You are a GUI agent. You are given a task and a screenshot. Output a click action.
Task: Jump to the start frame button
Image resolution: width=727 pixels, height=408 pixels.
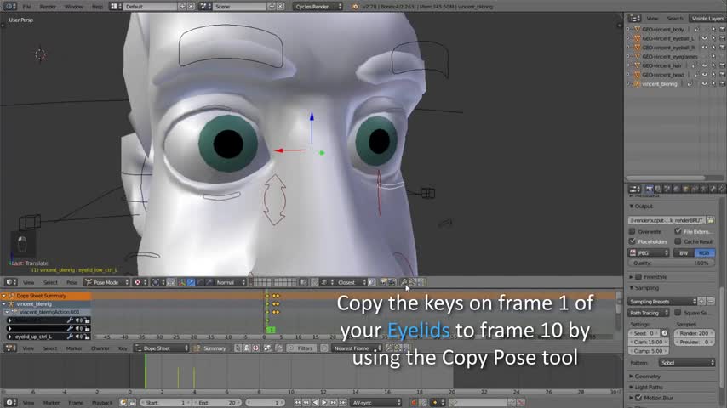tap(297, 402)
